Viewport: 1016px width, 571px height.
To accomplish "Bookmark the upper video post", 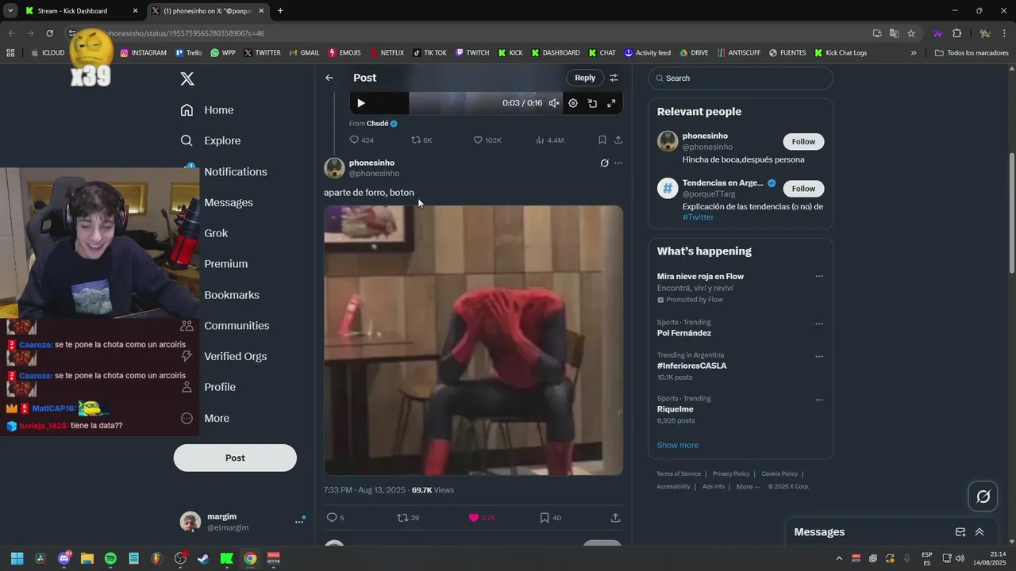I will (x=602, y=140).
